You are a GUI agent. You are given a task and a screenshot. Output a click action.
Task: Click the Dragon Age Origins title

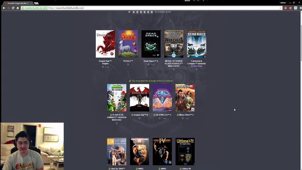(x=105, y=62)
